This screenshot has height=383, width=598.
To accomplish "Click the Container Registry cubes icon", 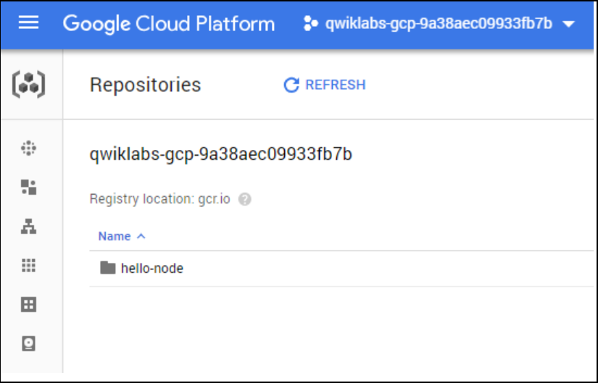I will [28, 85].
